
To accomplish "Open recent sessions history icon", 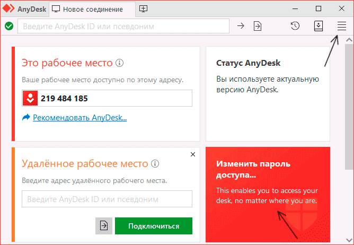I will (295, 26).
